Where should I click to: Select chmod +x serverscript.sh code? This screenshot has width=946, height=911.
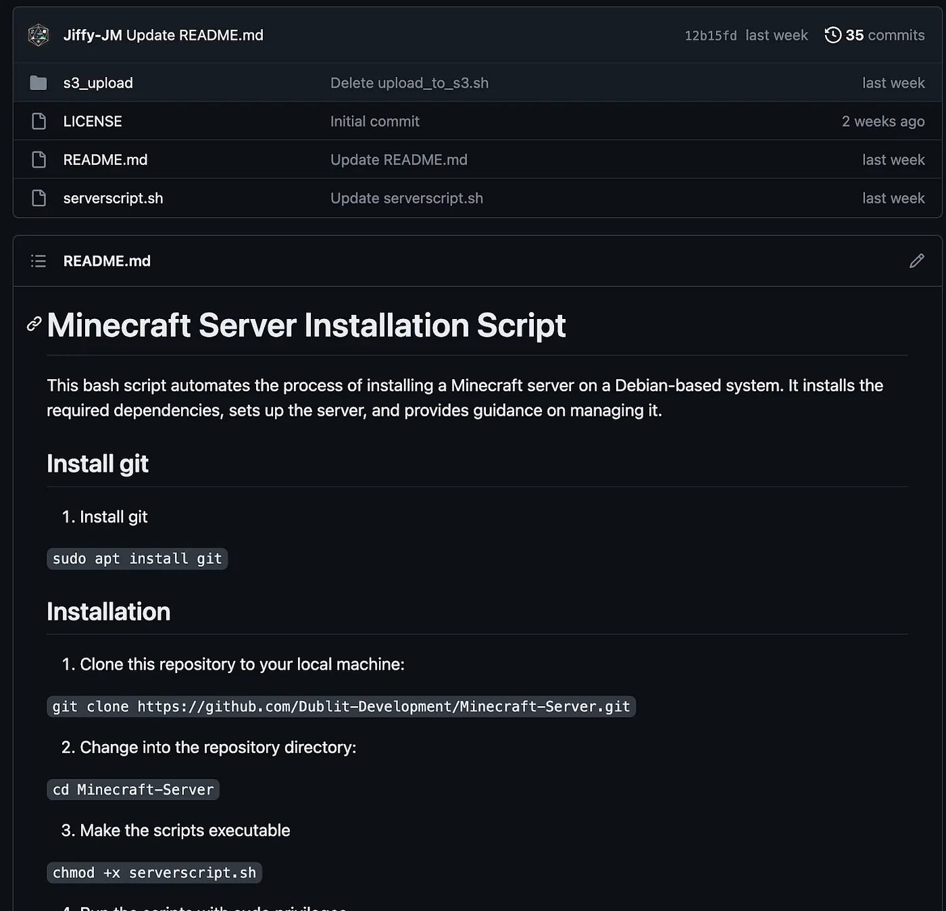point(154,873)
